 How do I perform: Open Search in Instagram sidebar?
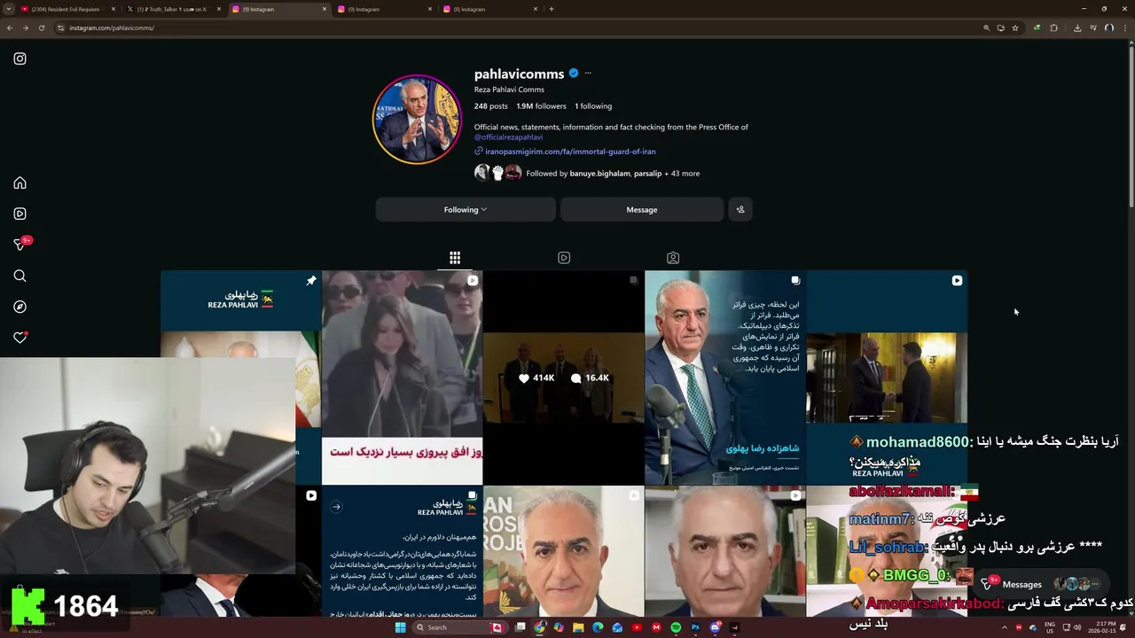(x=20, y=276)
